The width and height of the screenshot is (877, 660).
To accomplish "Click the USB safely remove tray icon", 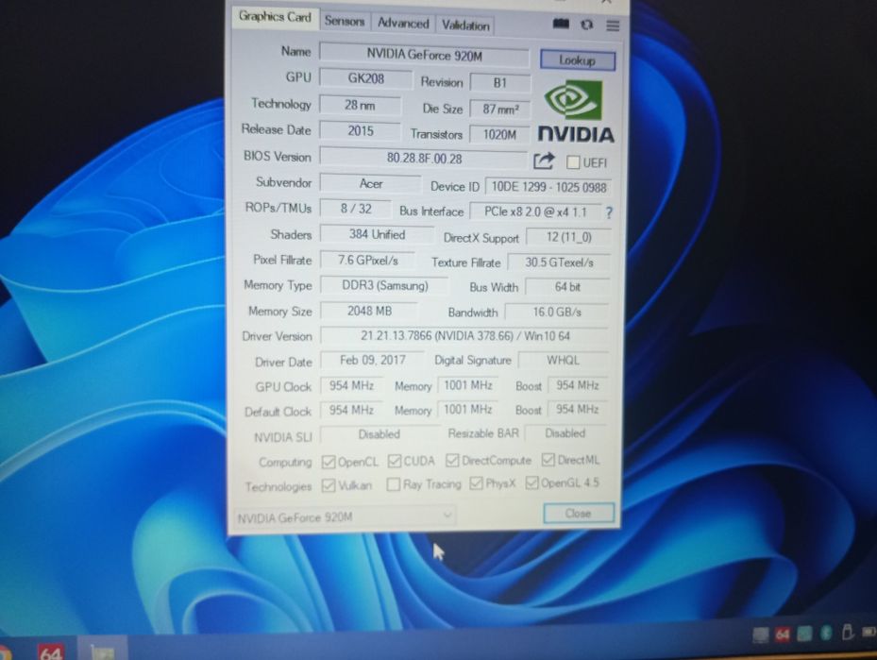I will coord(848,632).
